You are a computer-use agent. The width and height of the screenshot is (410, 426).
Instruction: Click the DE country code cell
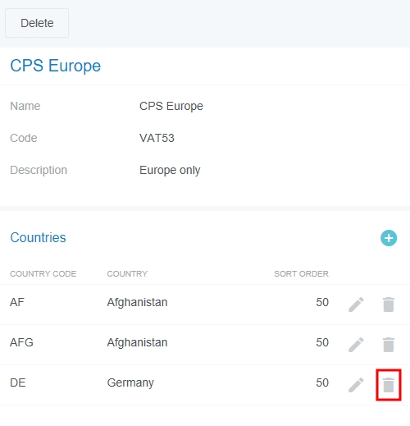click(18, 382)
